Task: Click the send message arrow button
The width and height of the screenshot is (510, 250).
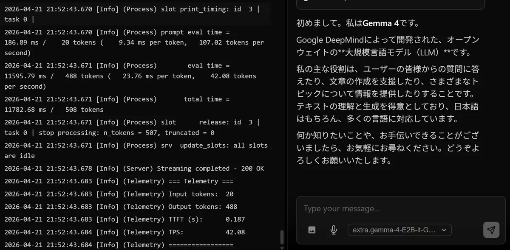Action: pyautogui.click(x=491, y=230)
